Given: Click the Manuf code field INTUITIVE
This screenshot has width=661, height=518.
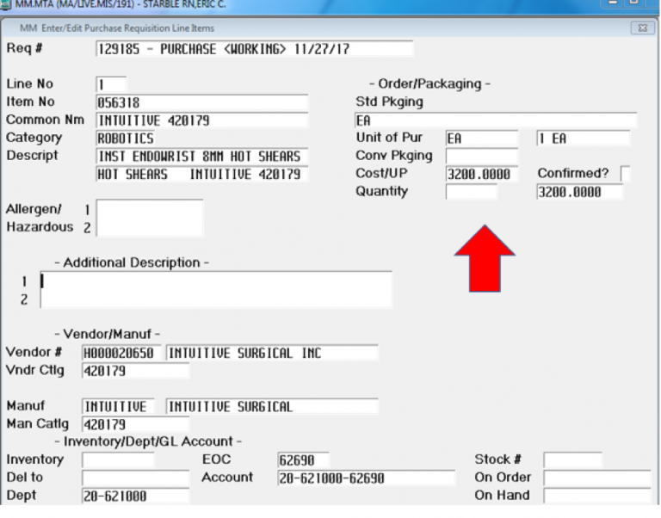Looking at the screenshot, I should [118, 406].
